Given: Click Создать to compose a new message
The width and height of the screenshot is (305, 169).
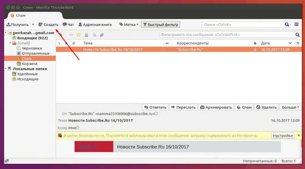Looking at the screenshot, I should click(x=49, y=25).
